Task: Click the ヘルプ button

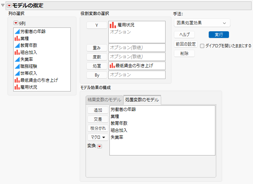Action: pos(184,35)
